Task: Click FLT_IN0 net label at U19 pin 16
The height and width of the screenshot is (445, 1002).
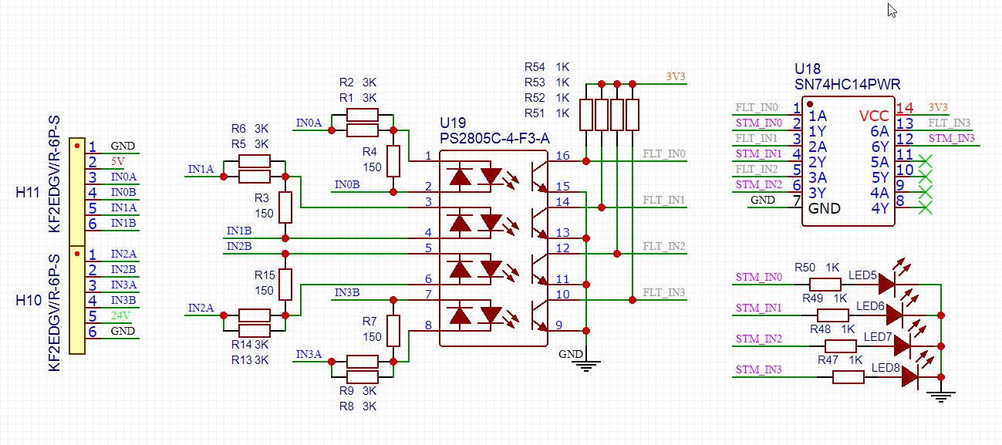Action: (x=664, y=153)
